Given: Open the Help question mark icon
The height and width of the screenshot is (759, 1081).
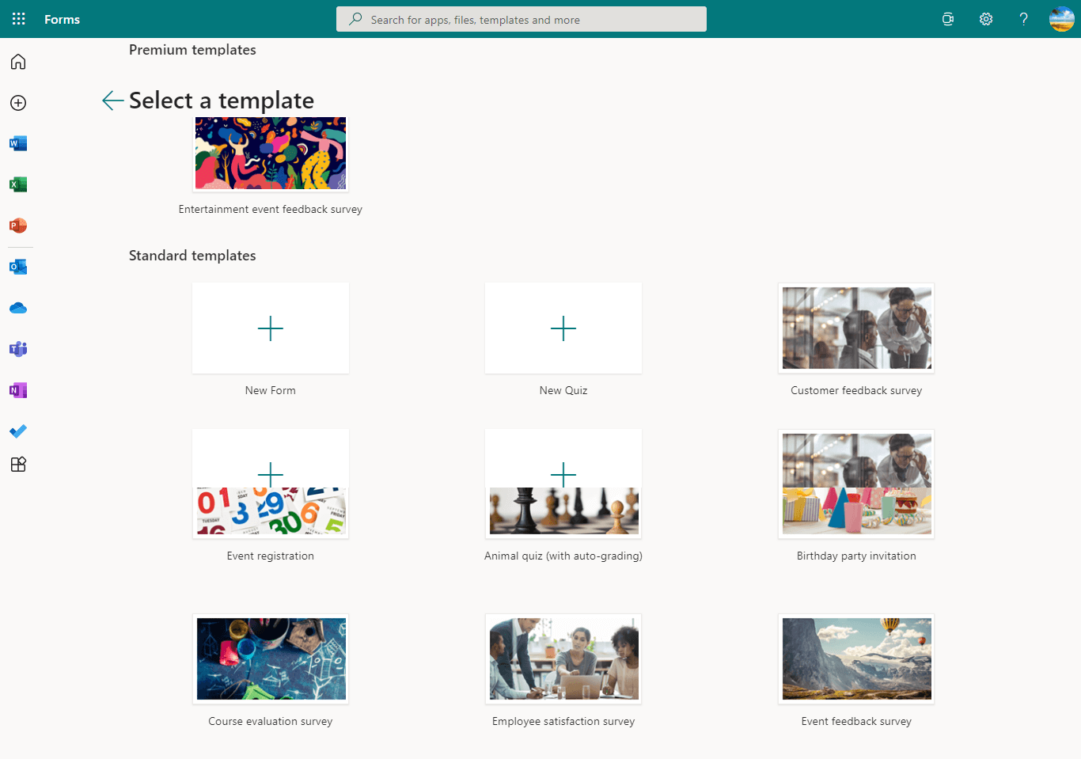Looking at the screenshot, I should coord(1024,19).
